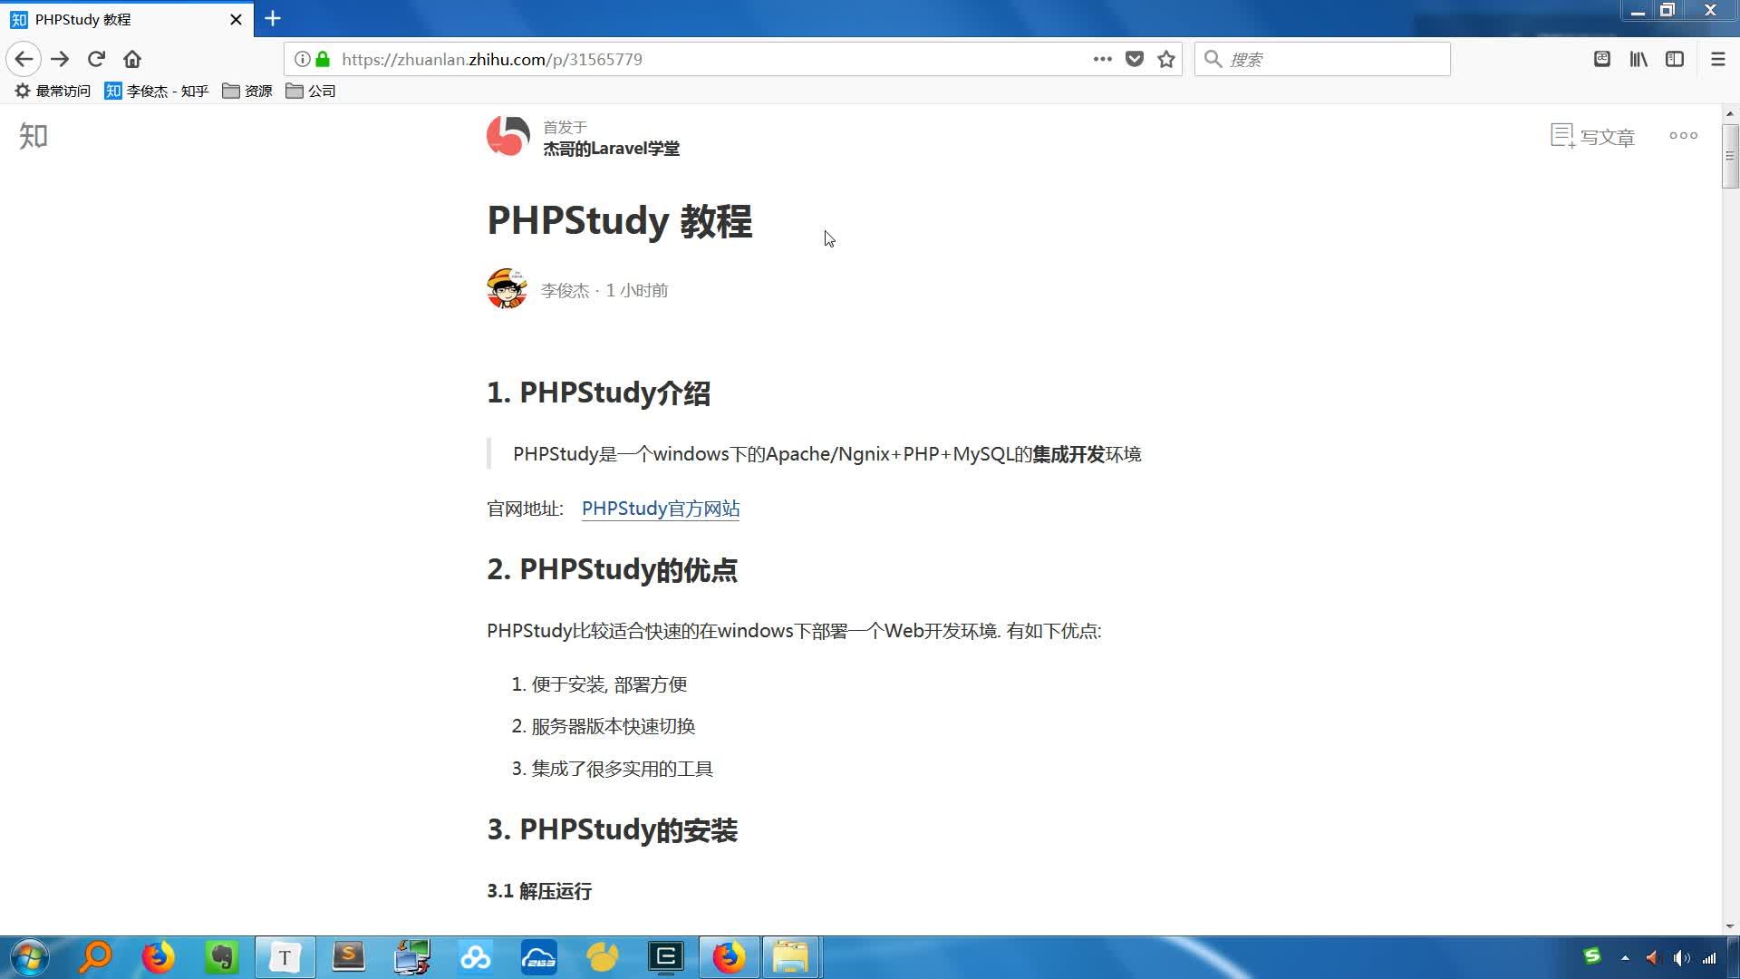Select the PHPStudy 教程 tab

click(x=127, y=19)
